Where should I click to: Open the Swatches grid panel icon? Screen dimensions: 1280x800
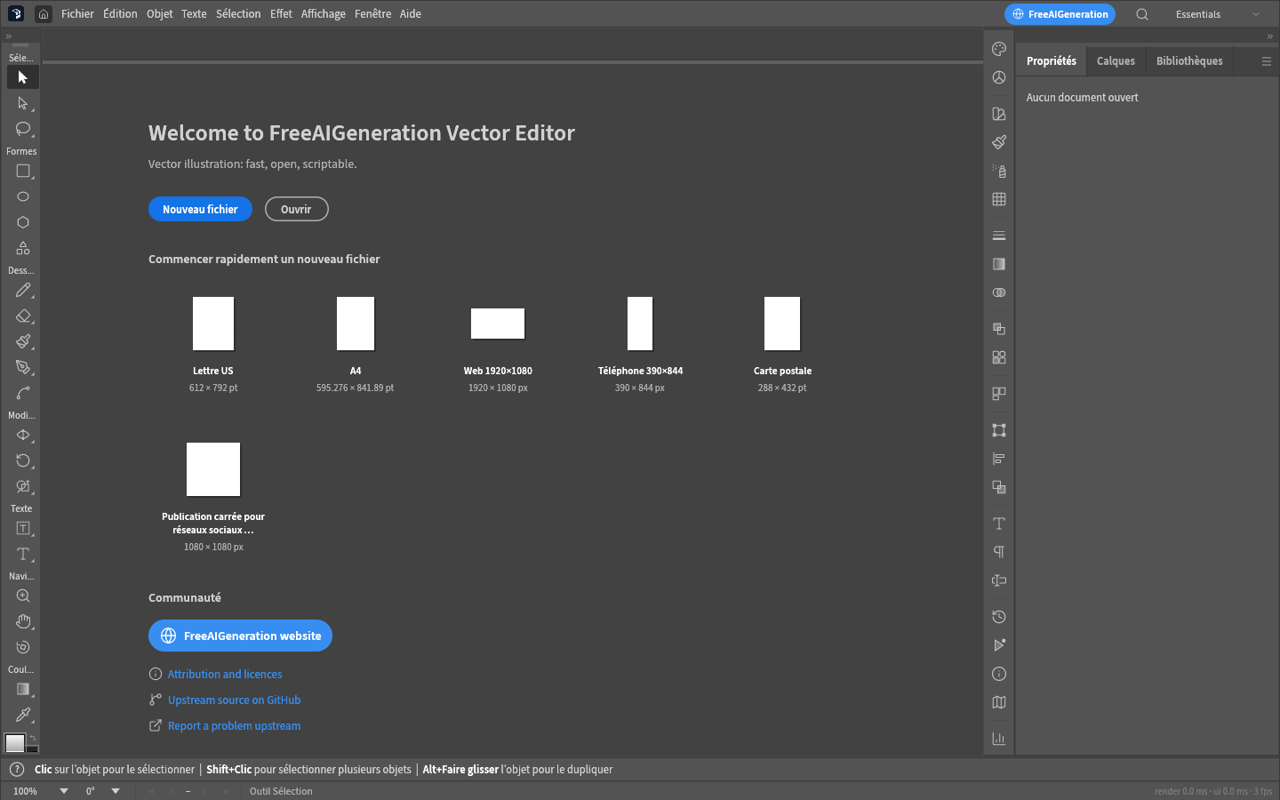pos(999,199)
